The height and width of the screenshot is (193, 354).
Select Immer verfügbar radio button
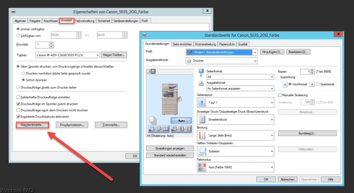pos(18,29)
